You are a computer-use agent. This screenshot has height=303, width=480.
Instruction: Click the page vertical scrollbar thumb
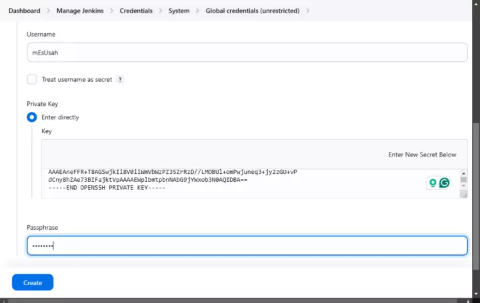(476, 196)
